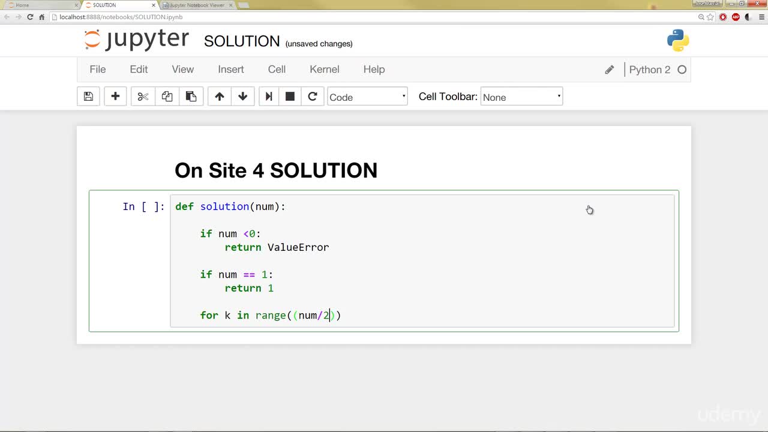Cut the selected cell with the scissors icon
This screenshot has width=768, height=432.
143,97
